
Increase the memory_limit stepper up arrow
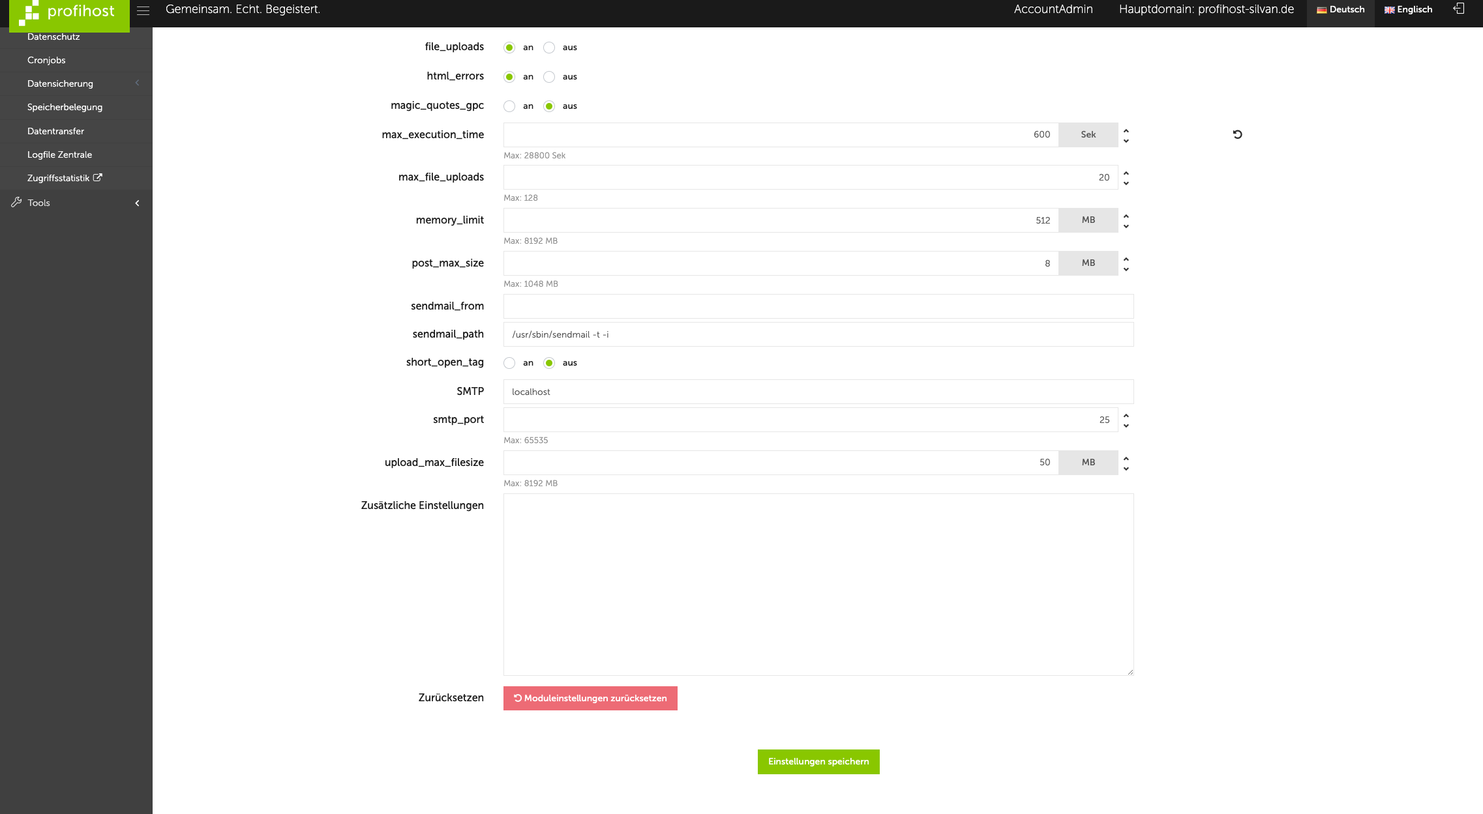(1126, 216)
